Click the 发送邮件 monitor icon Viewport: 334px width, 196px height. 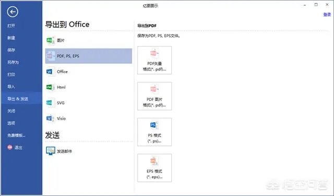pyautogui.click(x=51, y=151)
